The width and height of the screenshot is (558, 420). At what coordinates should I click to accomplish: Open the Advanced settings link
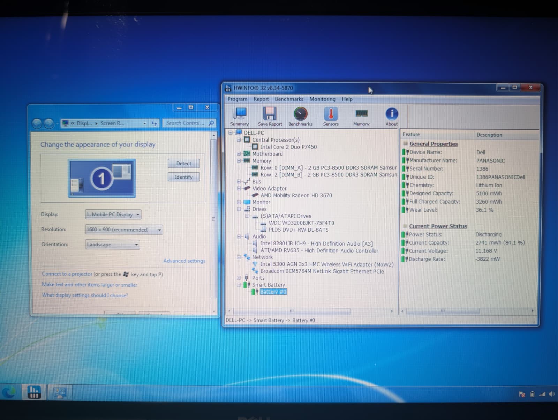coord(184,261)
